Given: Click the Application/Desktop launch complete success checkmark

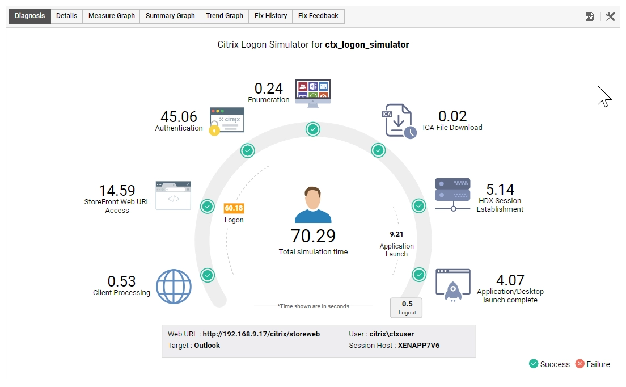Looking at the screenshot, I should [419, 275].
